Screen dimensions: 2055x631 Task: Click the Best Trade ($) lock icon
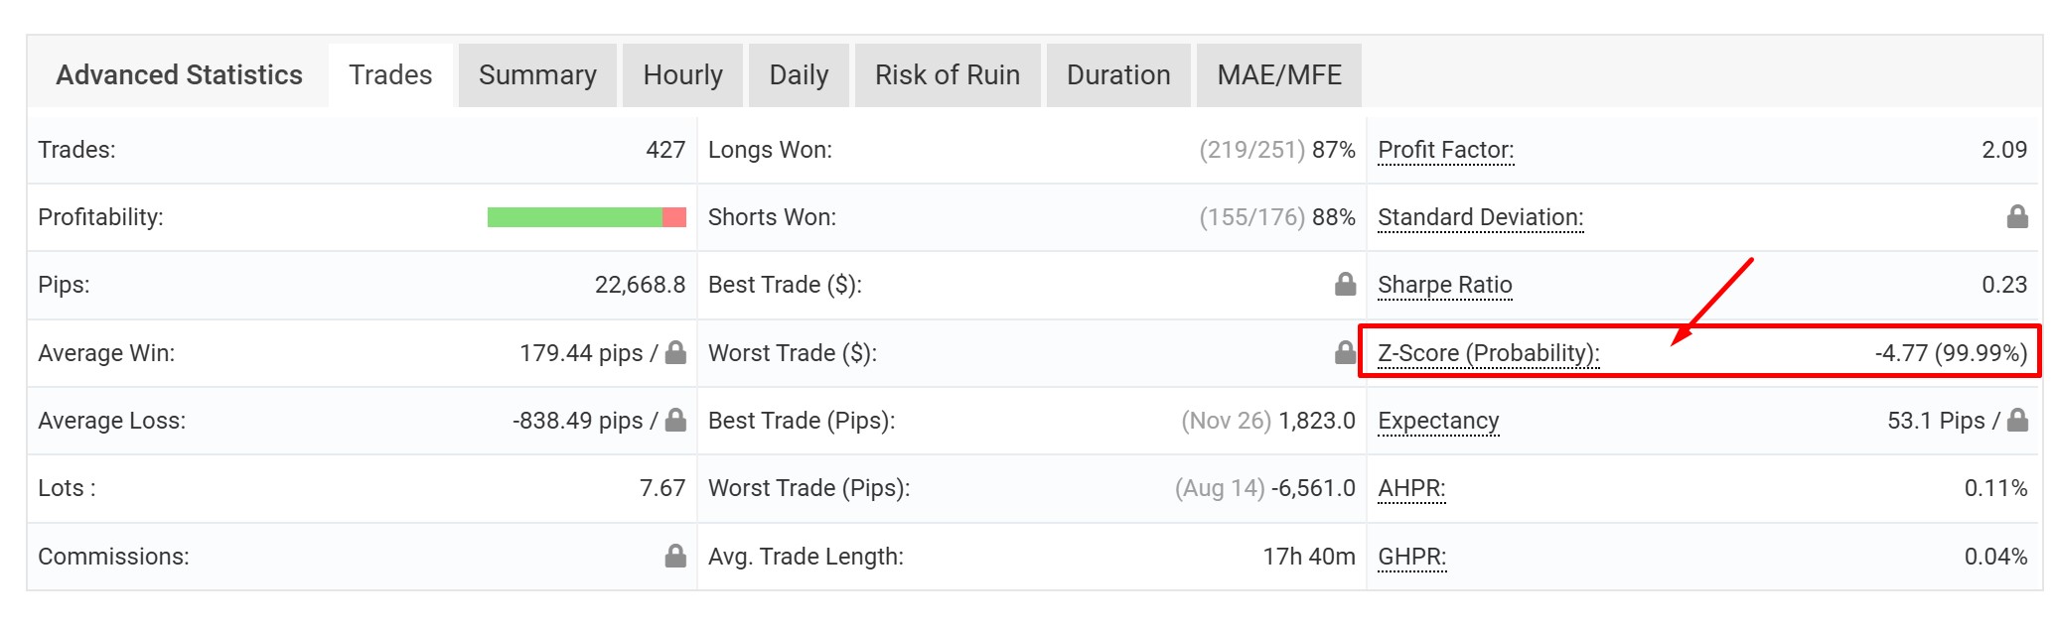(x=1345, y=285)
